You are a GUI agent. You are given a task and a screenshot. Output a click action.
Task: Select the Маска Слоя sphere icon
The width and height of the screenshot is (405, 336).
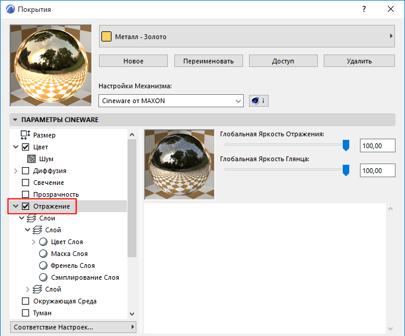(x=43, y=254)
